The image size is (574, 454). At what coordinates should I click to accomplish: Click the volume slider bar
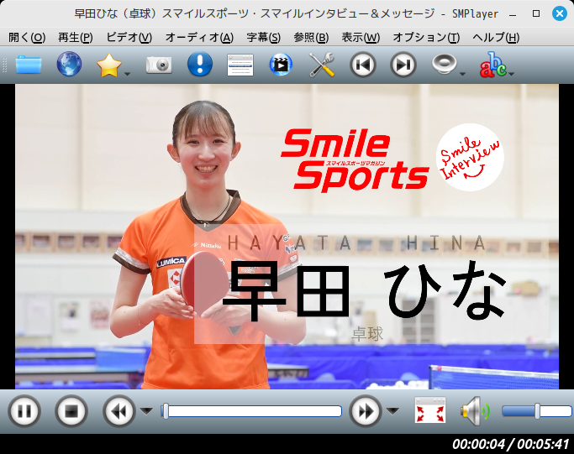coord(537,411)
